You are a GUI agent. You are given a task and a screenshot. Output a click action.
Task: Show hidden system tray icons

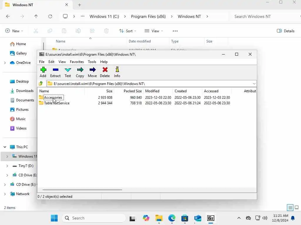pos(239,218)
